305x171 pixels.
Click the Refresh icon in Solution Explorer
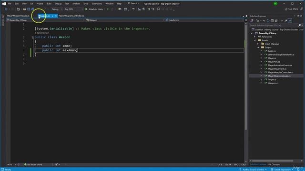(x=268, y=21)
